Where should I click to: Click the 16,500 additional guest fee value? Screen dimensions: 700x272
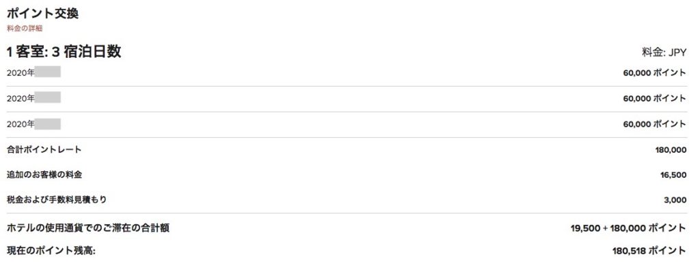[x=673, y=175]
